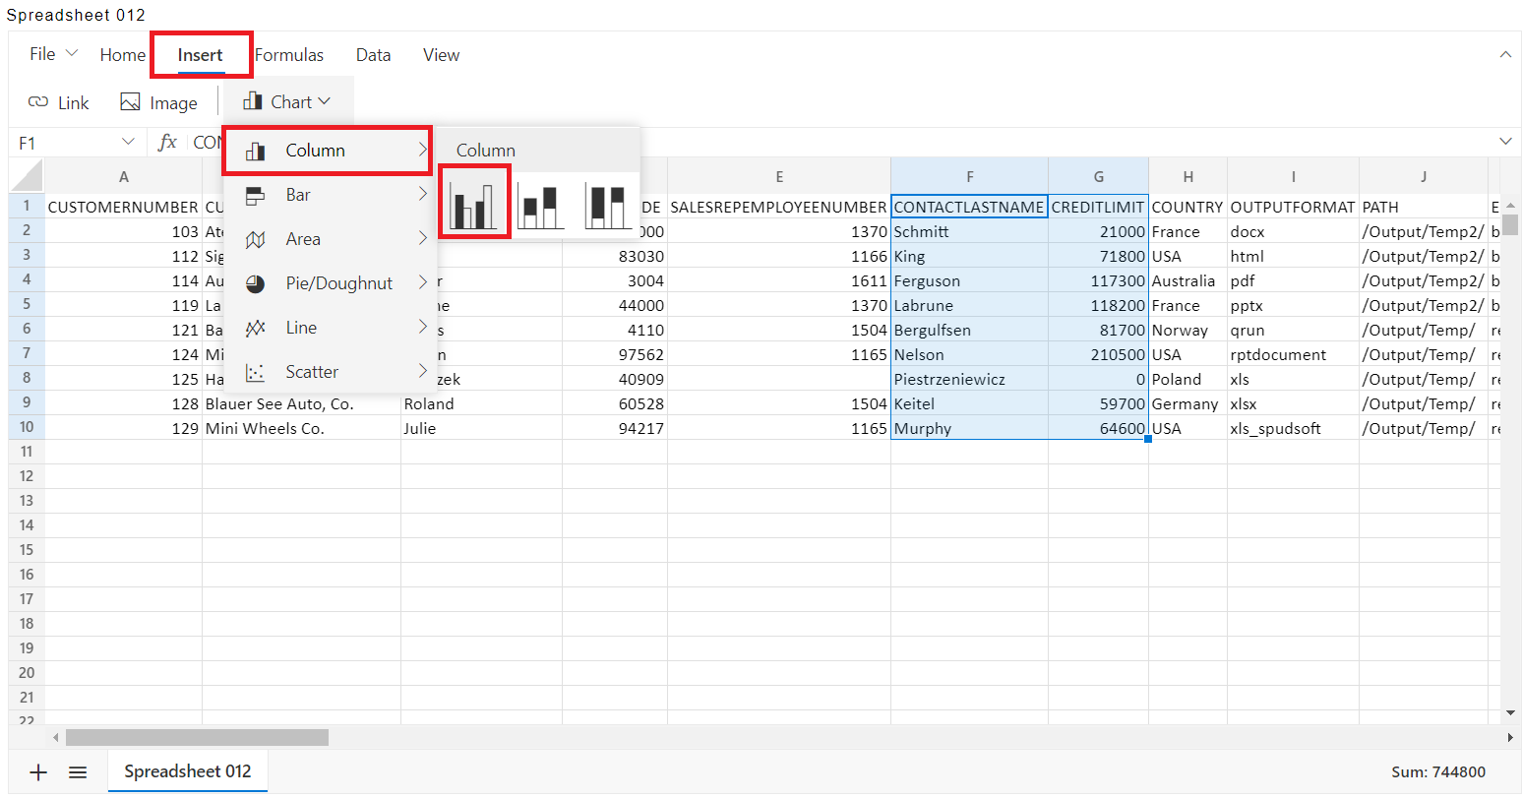Insert a Link from the ribbon

[59, 102]
